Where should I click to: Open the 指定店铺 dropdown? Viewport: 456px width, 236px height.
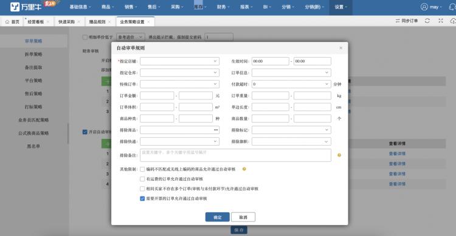[179, 61]
